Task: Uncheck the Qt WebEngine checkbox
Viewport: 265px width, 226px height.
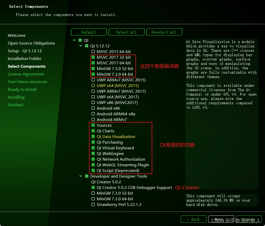Action: [x=93, y=153]
